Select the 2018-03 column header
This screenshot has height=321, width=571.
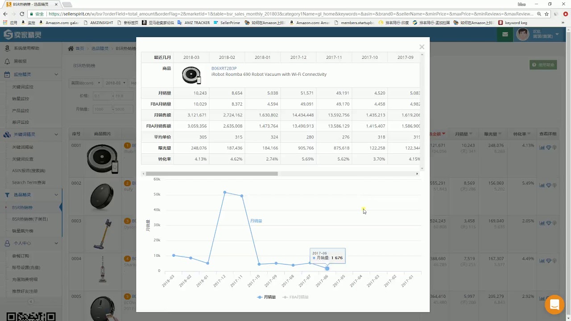[191, 58]
